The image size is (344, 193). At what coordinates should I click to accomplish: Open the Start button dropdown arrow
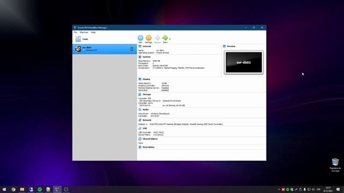click(x=170, y=39)
